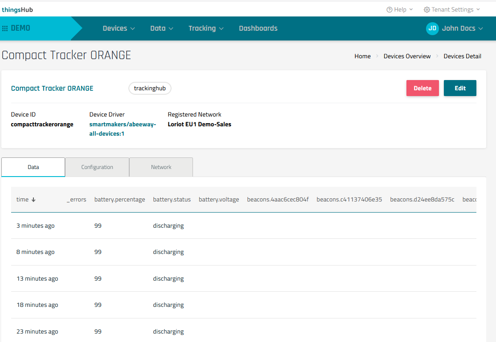Switch to the Network tab
Screen dimensions: 496x342
tap(161, 167)
